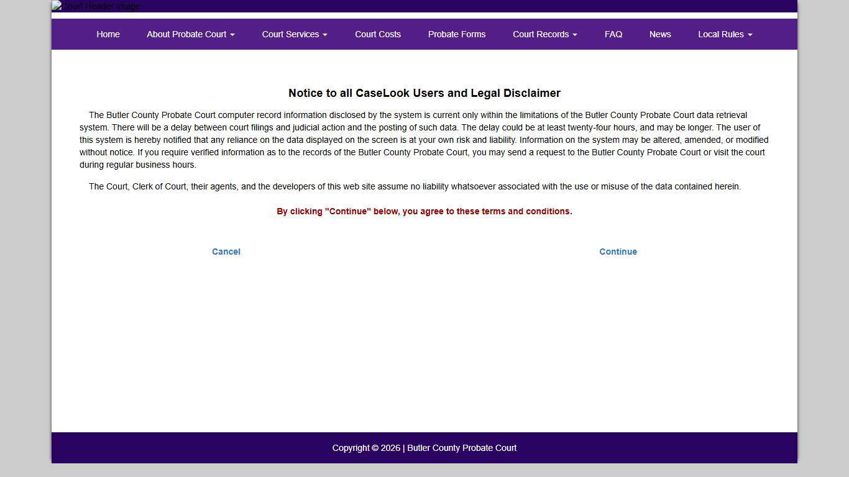Viewport: 849px width, 477px height.
Task: Click Cancel to decline the disclaimer
Action: click(x=226, y=252)
